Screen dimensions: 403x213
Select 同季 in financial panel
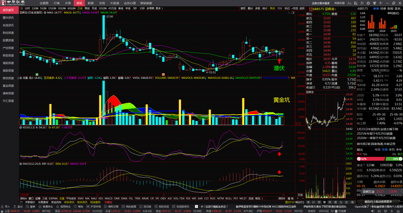pyautogui.click(x=383, y=9)
